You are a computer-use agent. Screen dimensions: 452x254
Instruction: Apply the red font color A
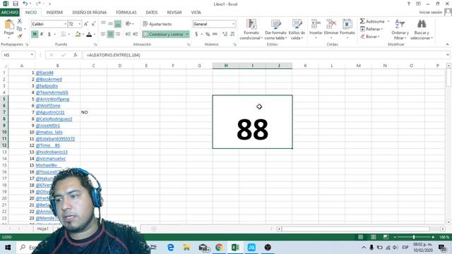point(89,35)
